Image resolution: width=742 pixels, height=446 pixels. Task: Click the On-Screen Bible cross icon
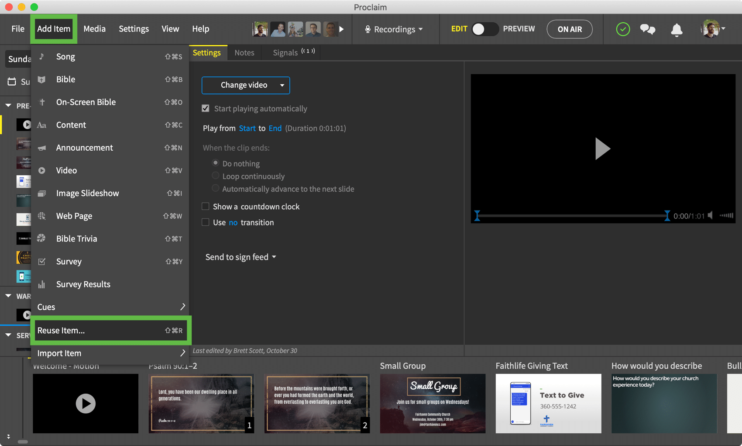42,102
